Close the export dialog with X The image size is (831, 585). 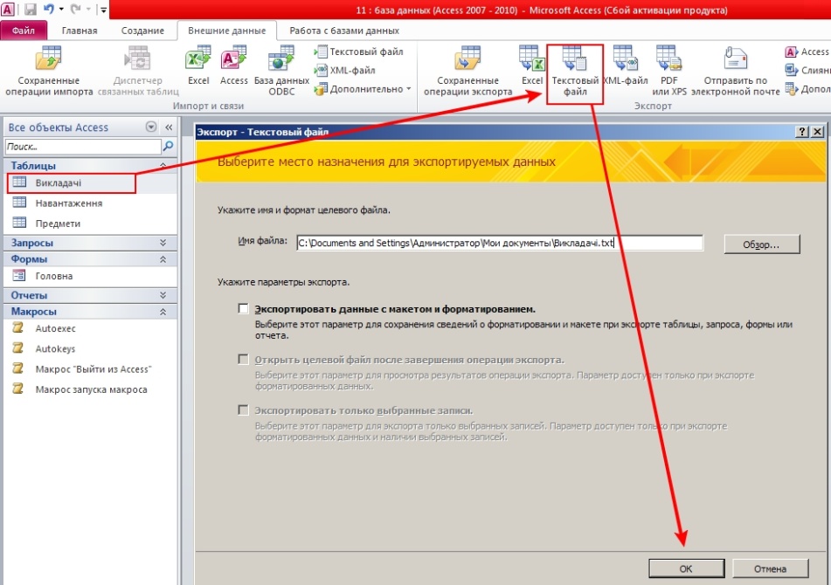coord(818,132)
